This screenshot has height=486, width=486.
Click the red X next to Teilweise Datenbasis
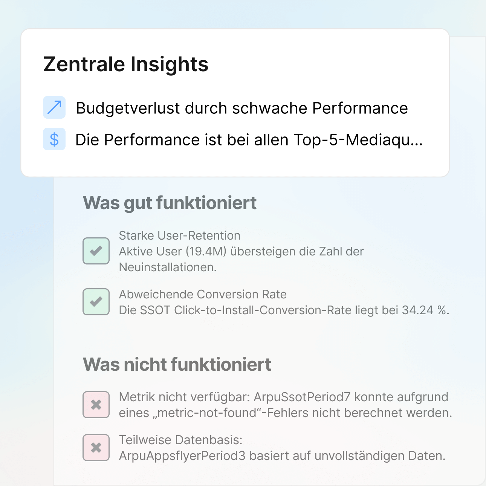tap(96, 448)
